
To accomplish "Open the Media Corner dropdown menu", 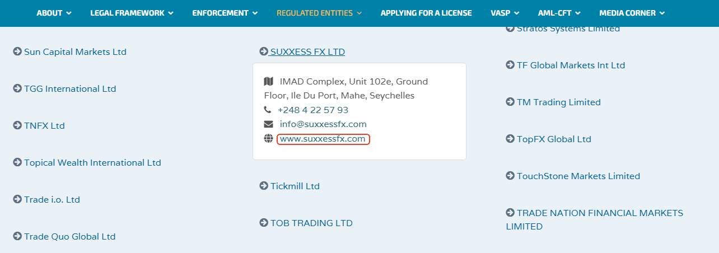I will (x=632, y=13).
